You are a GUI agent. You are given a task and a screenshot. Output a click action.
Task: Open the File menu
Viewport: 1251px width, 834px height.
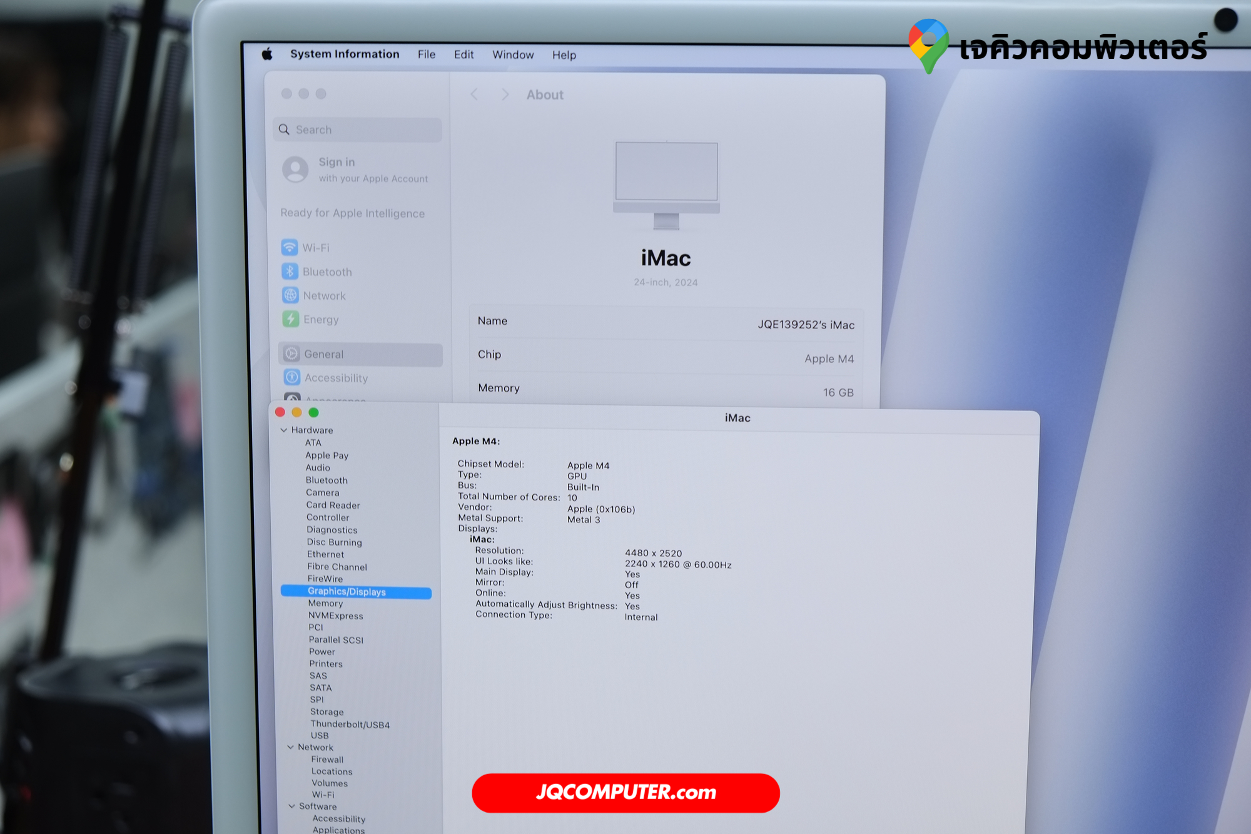427,55
